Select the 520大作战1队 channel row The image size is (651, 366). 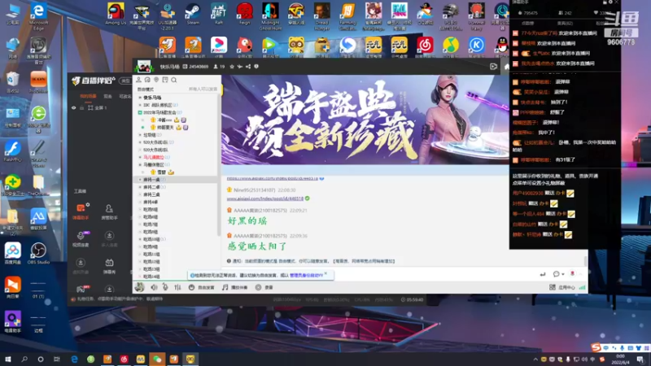[177, 142]
